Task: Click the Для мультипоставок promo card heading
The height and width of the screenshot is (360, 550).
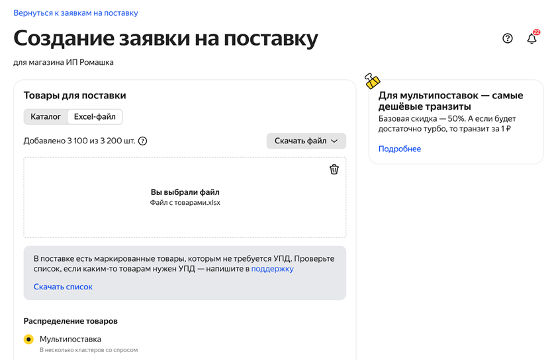Action: [x=451, y=100]
